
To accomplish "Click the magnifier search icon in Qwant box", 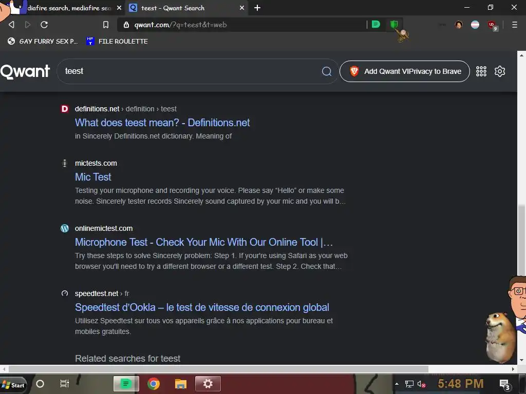I will [326, 71].
